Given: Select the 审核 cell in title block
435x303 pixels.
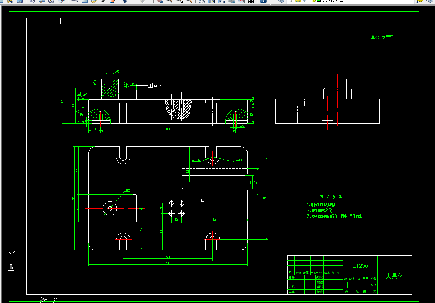Looking at the screenshot, I should pyautogui.click(x=291, y=287).
